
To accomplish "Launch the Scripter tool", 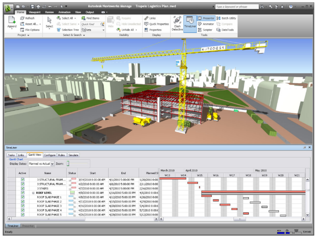I will click(205, 29).
